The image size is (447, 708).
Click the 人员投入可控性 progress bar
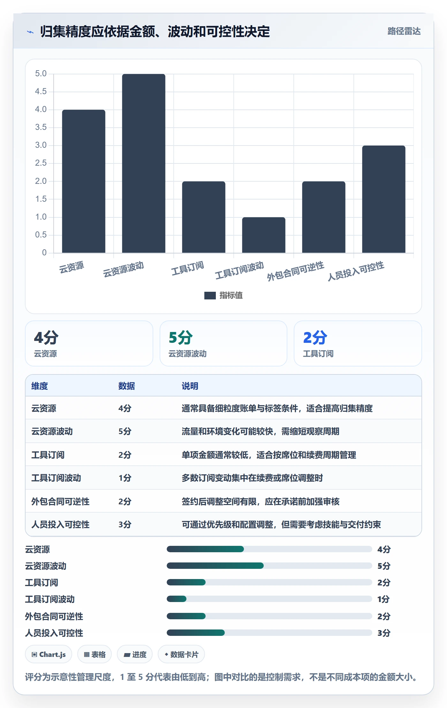269,633
